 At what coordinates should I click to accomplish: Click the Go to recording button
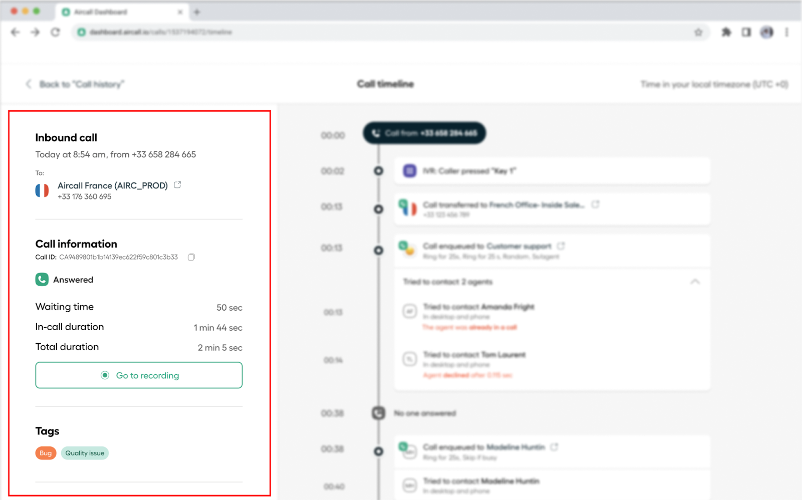pos(139,375)
